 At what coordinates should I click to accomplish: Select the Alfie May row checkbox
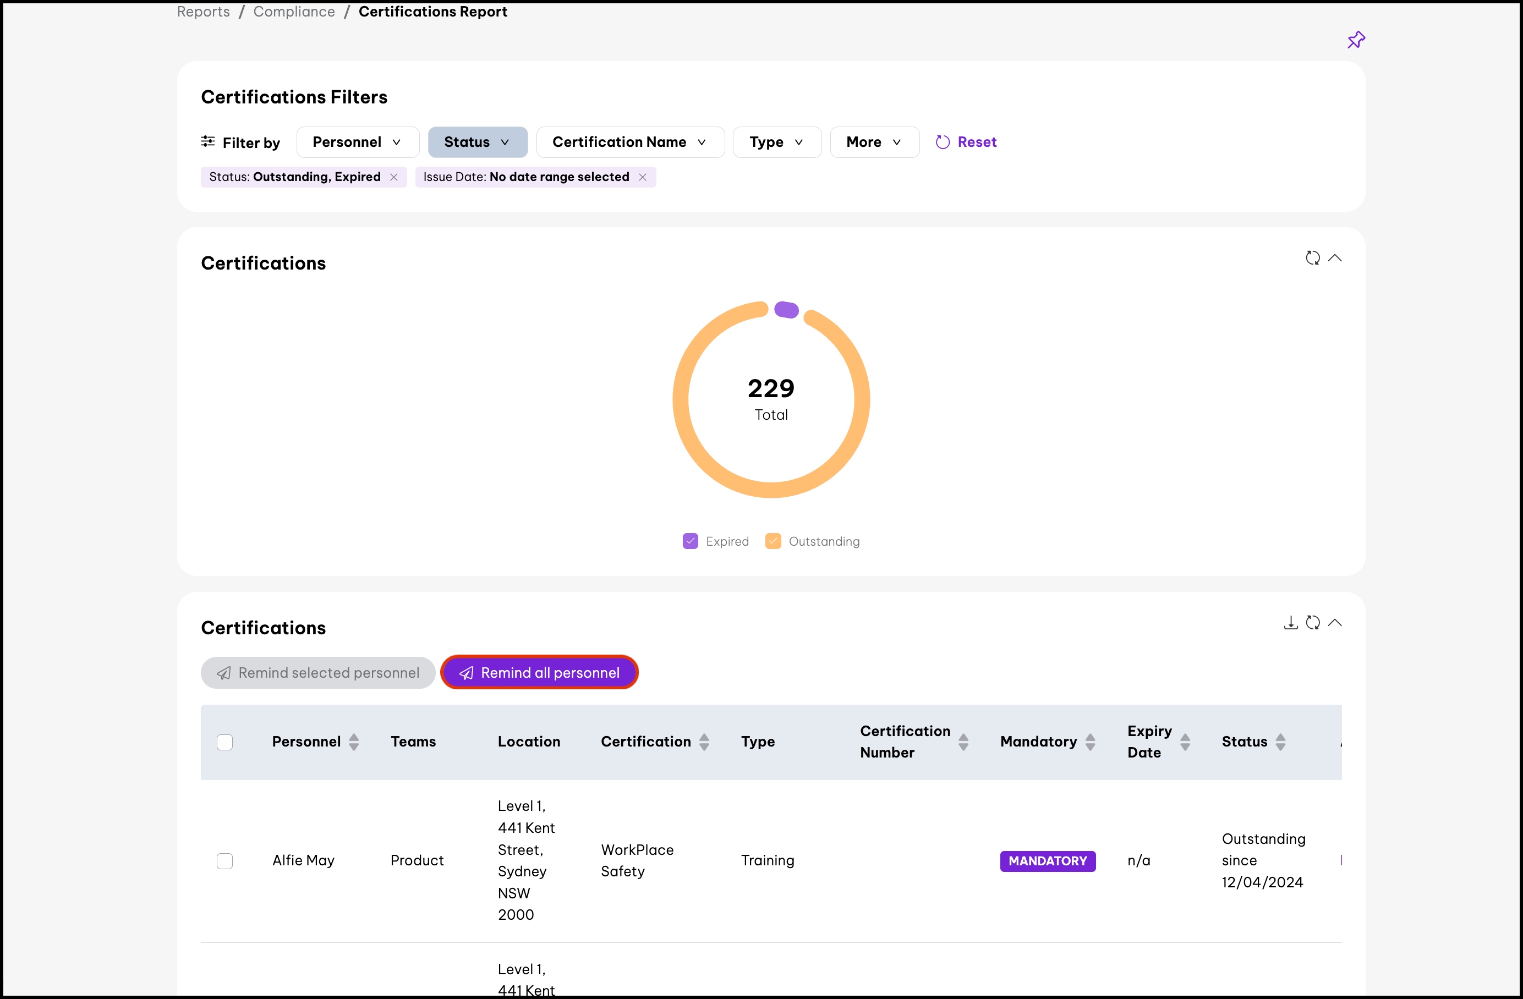coord(224,861)
